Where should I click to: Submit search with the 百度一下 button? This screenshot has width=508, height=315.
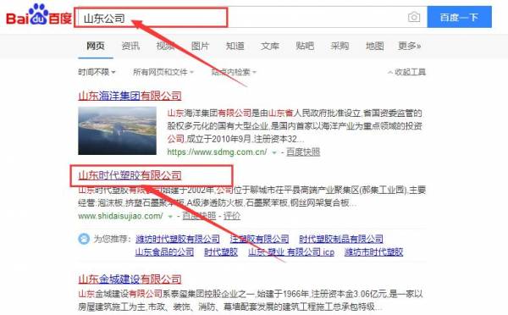[460, 17]
